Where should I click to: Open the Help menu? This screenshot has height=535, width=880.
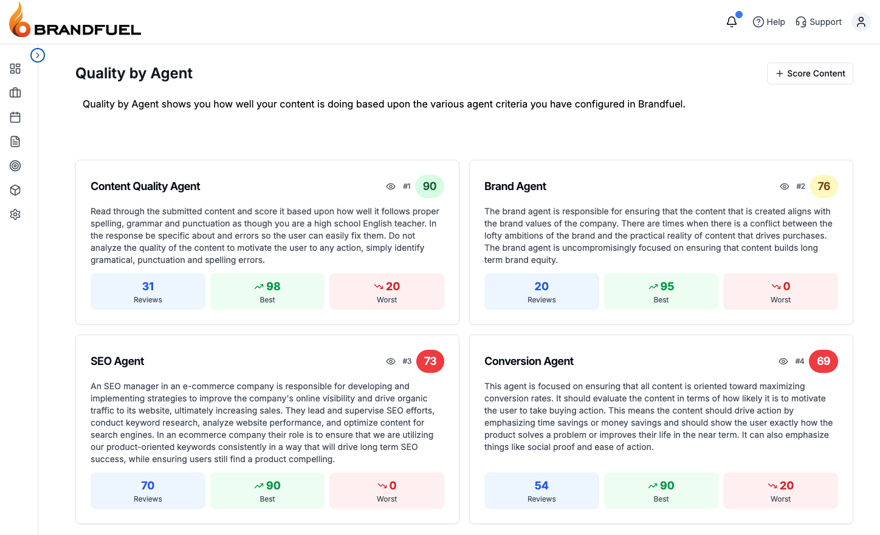pyautogui.click(x=769, y=21)
